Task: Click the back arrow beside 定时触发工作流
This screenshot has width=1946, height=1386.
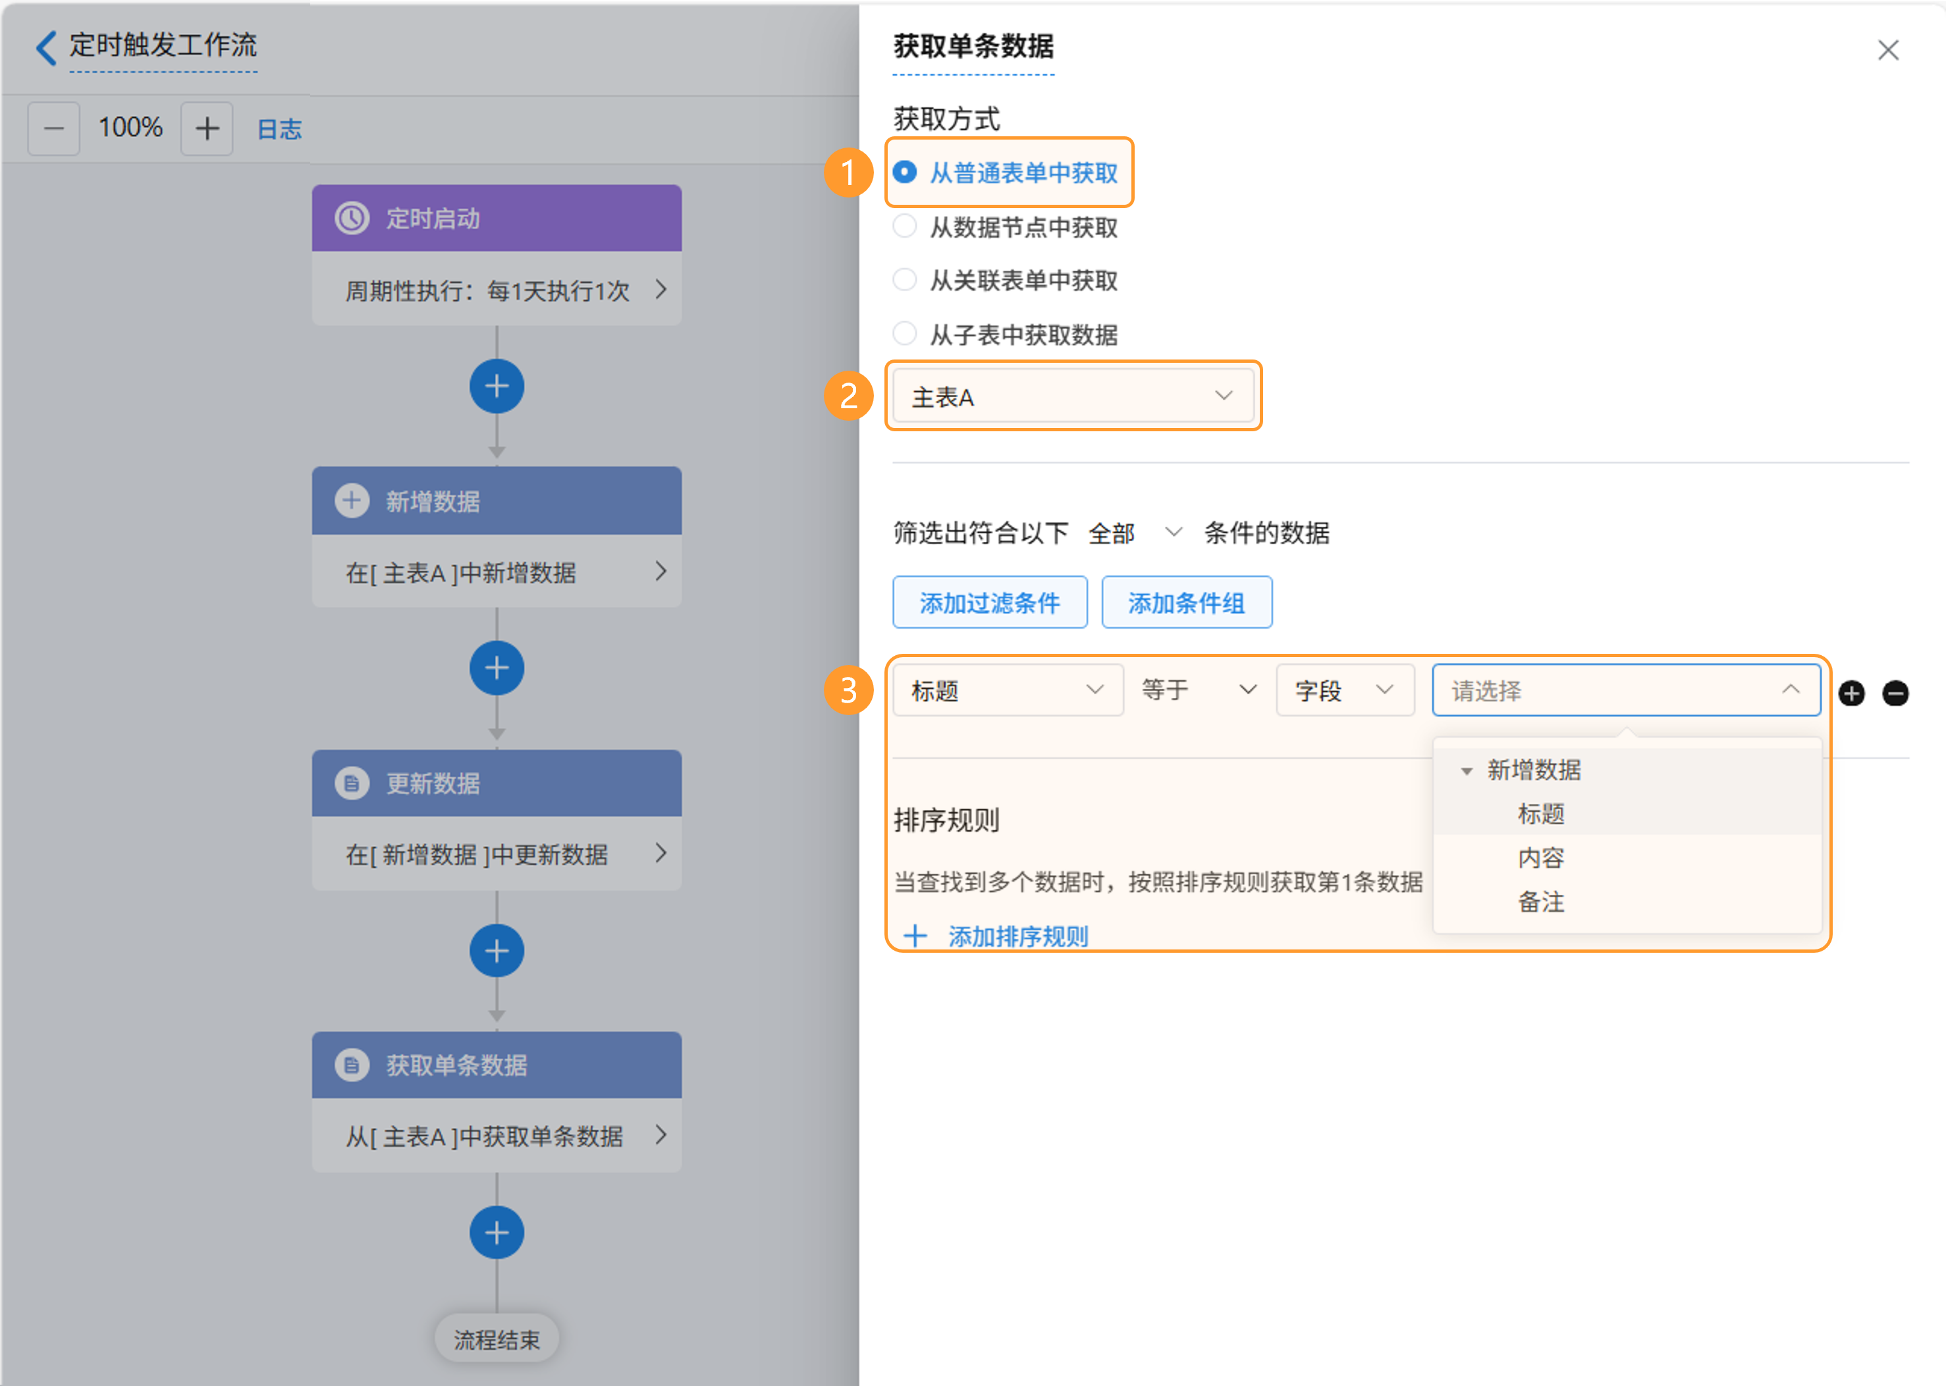Action: click(x=47, y=47)
